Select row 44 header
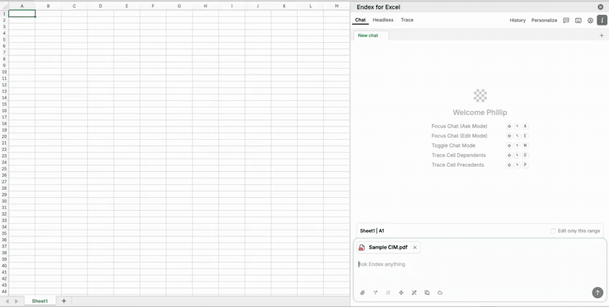Screen dimensions: 609x307 point(4,292)
